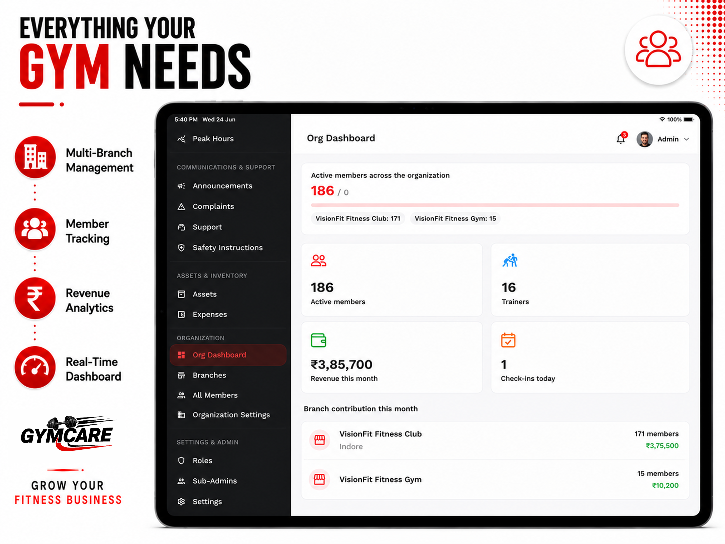Click the blue Trainers icon
Image resolution: width=725 pixels, height=544 pixels.
click(510, 260)
